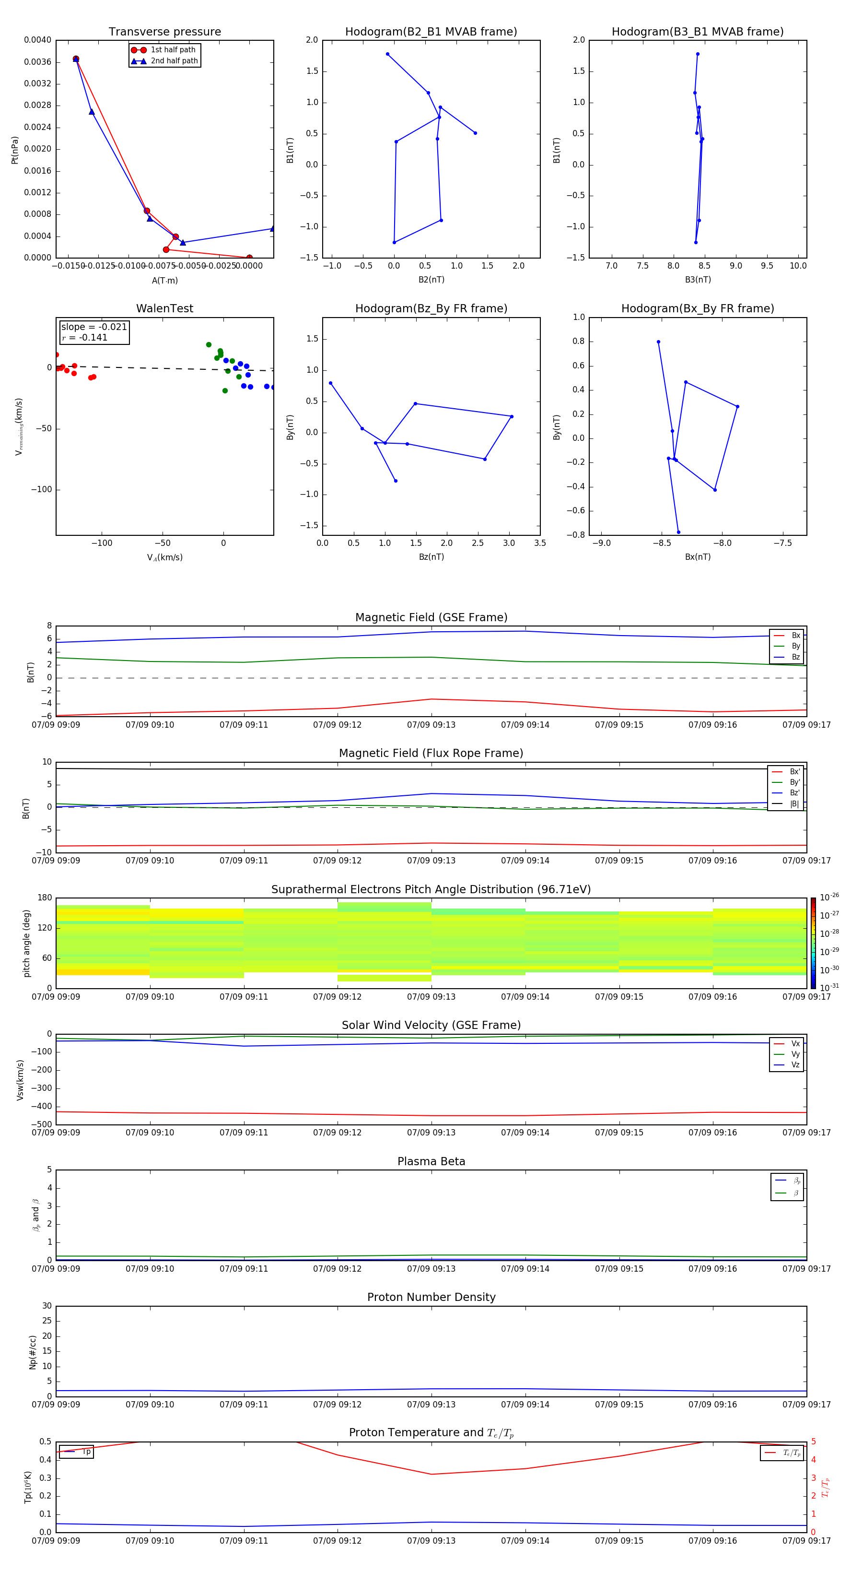Click the "A(T·m)" x-axis label
The image size is (863, 1583).
(x=164, y=280)
